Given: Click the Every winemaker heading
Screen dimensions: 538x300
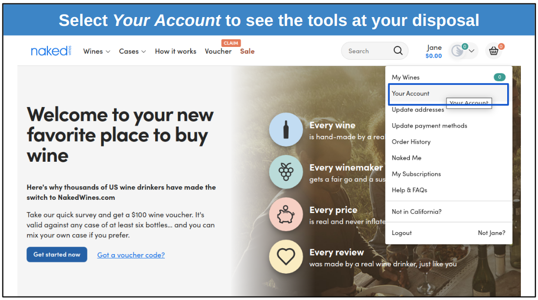Looking at the screenshot, I should (346, 168).
